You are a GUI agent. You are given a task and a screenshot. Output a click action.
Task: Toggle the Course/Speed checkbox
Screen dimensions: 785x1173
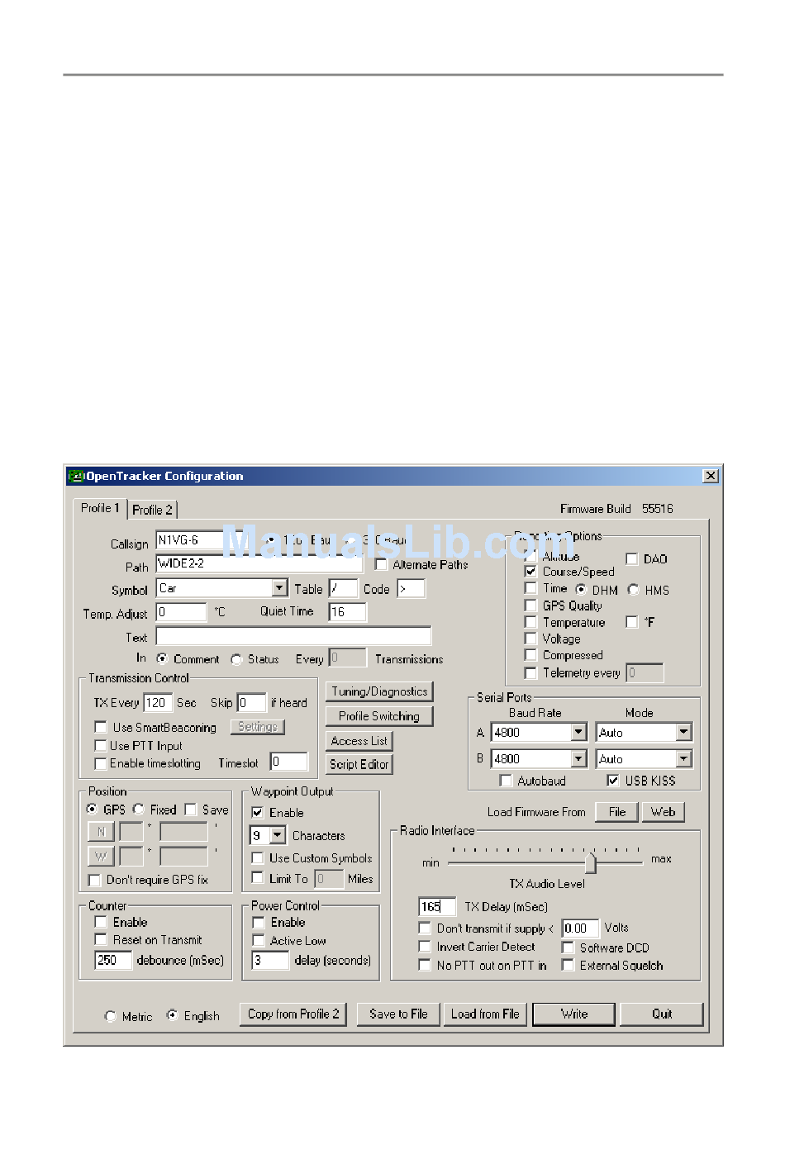tap(530, 571)
